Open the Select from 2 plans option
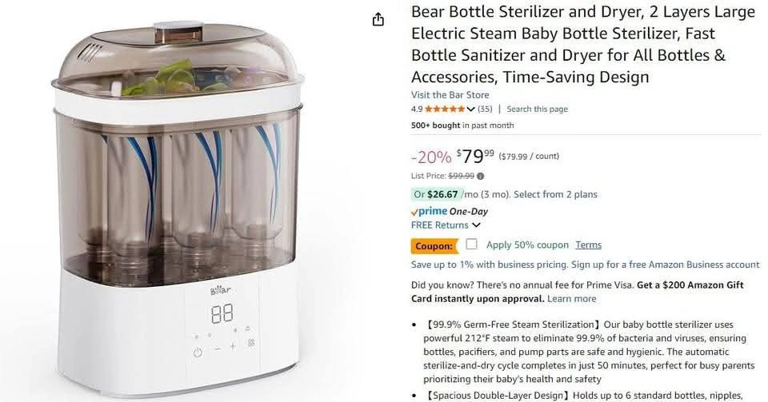 pos(555,194)
